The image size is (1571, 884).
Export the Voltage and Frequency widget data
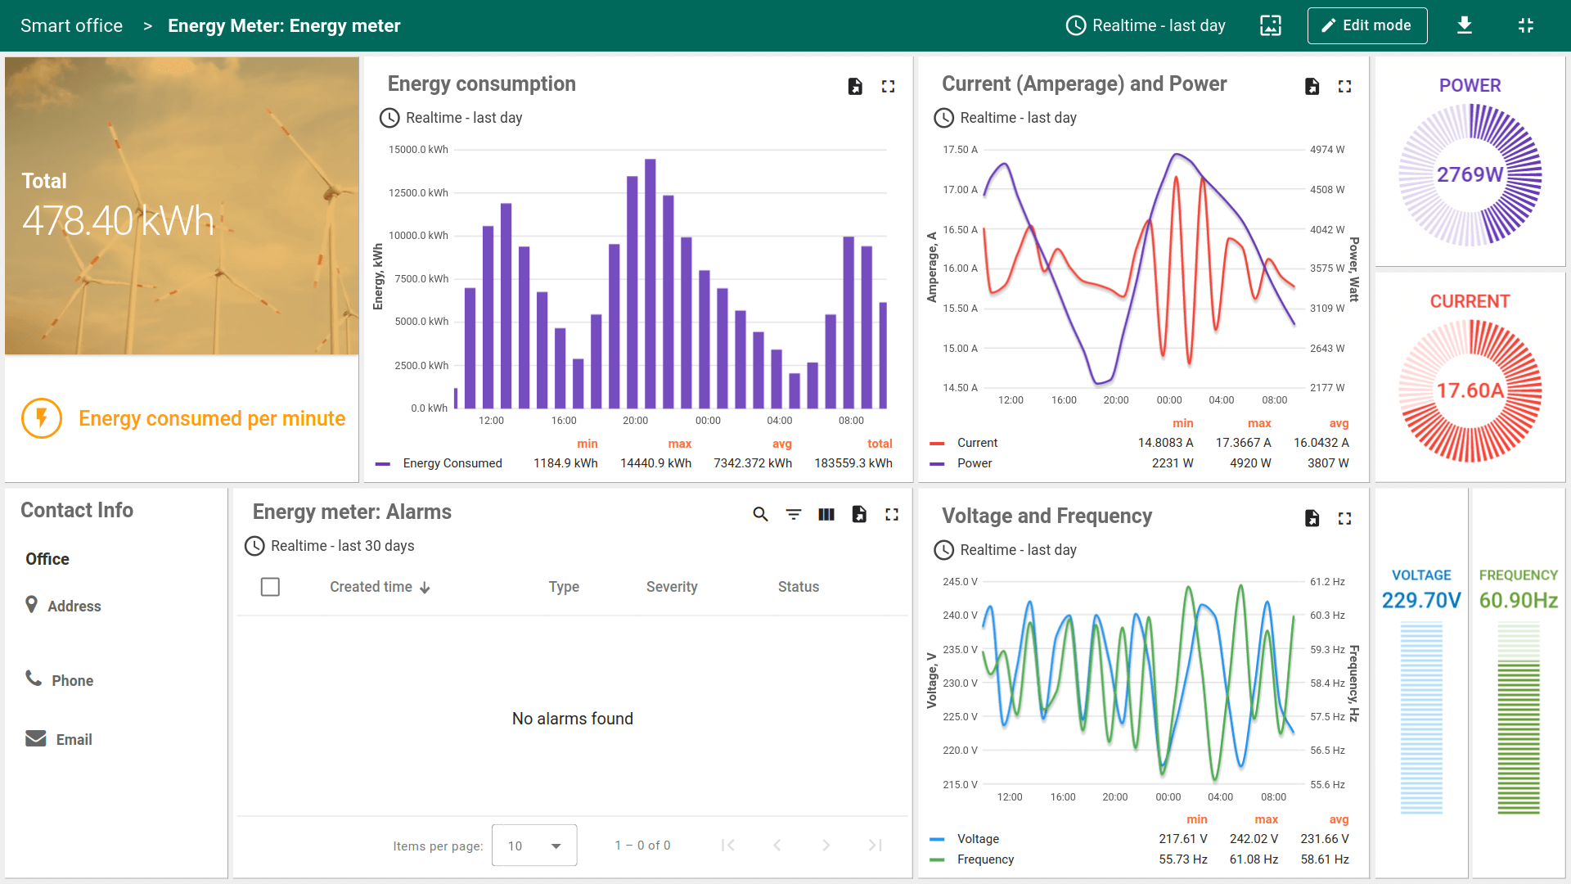click(1312, 518)
